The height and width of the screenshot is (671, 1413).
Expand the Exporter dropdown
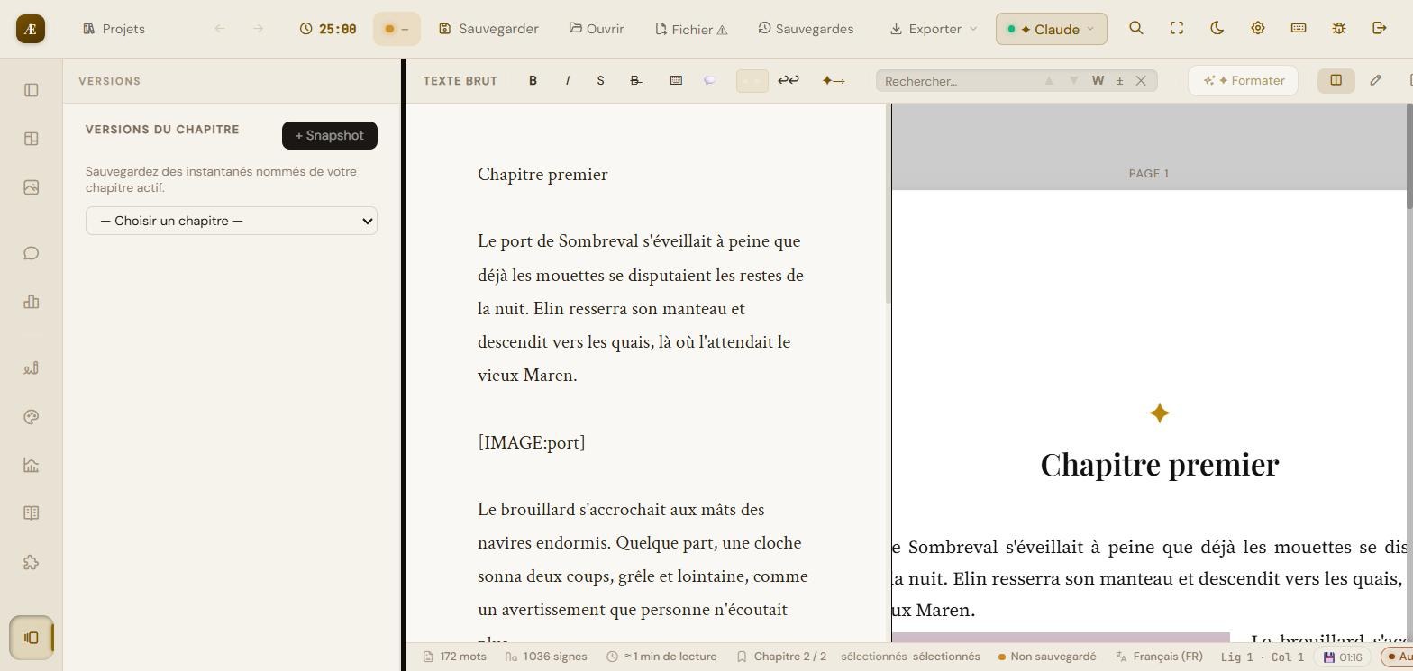(x=933, y=29)
